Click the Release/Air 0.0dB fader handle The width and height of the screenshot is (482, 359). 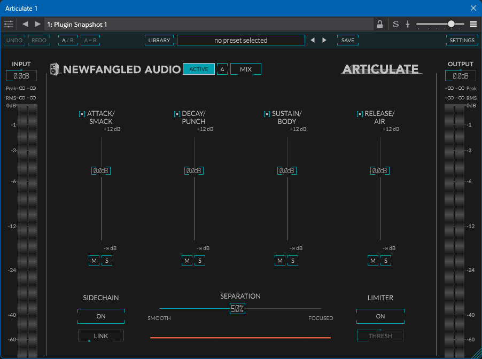click(x=380, y=170)
